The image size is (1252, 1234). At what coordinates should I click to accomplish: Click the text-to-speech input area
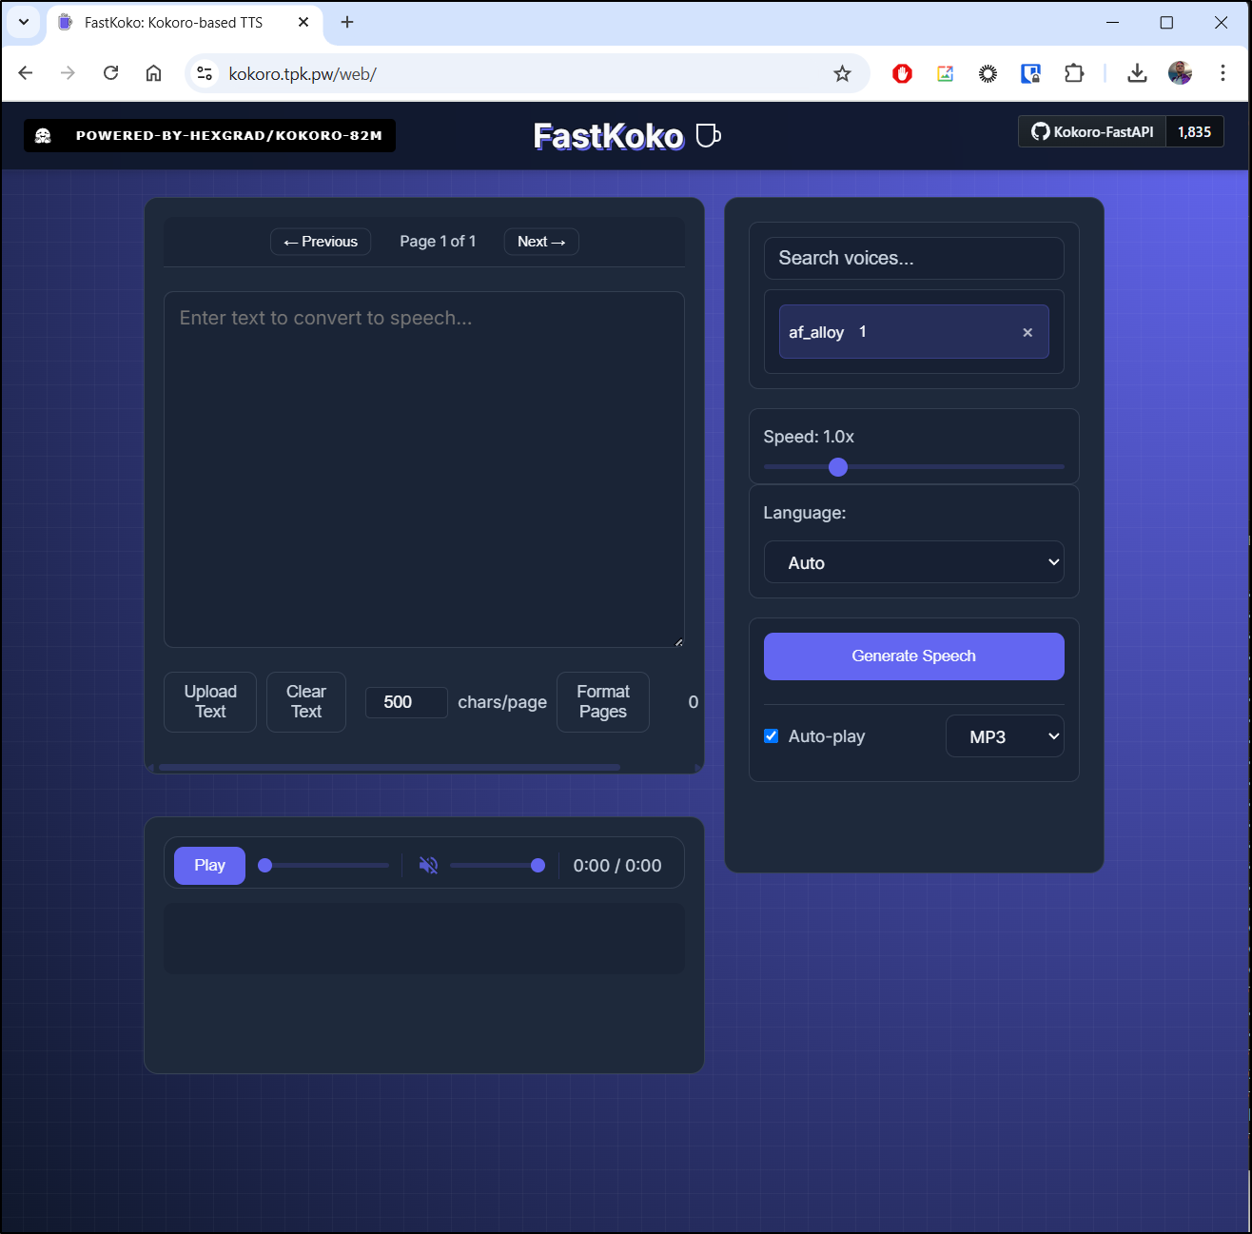tap(424, 470)
